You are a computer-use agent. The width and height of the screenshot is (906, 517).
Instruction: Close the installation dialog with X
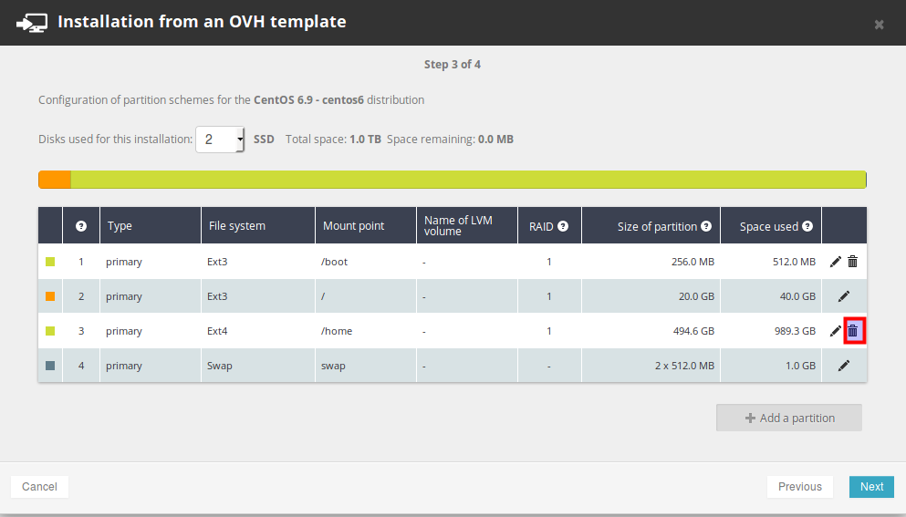880,25
